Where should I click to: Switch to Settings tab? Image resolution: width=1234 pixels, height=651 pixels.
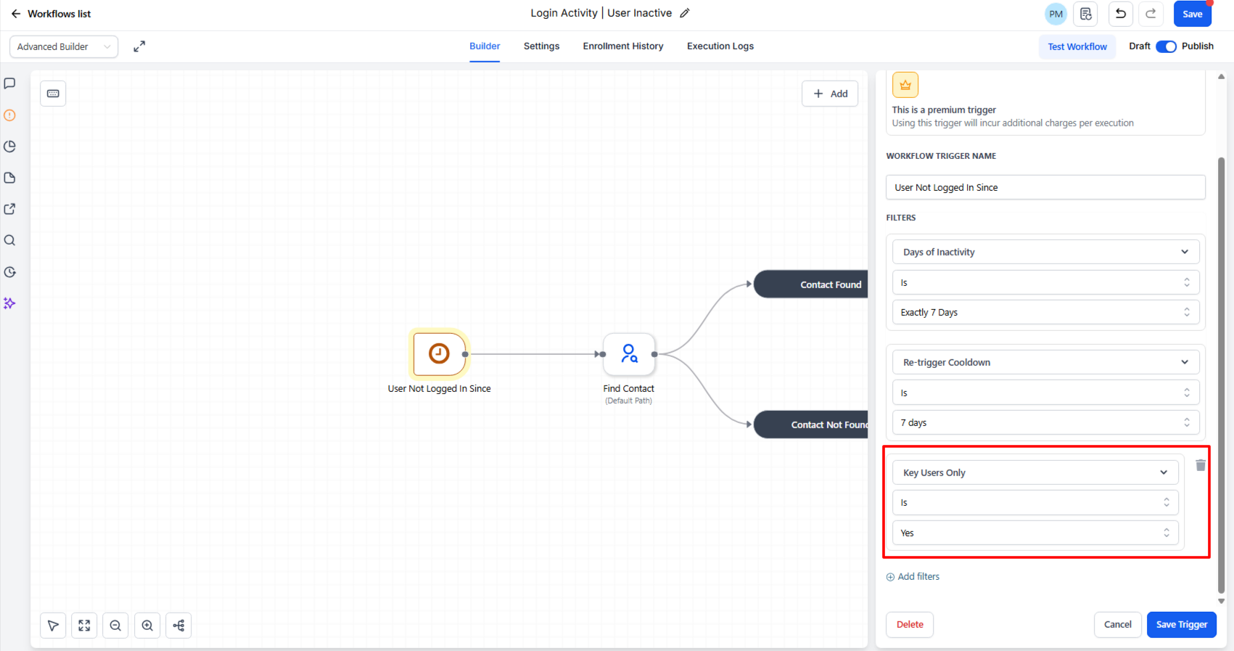point(541,46)
